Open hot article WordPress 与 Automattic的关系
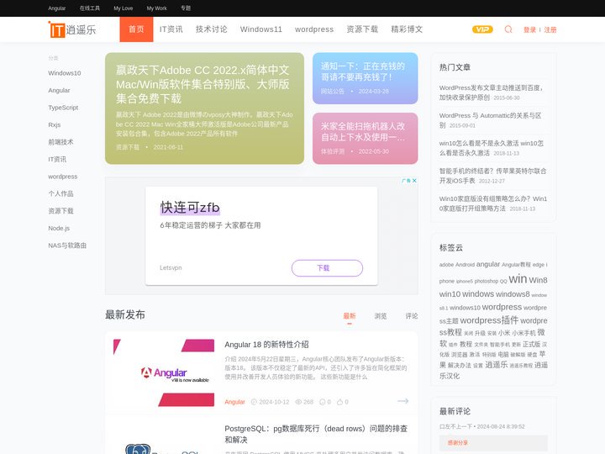The height and width of the screenshot is (454, 605). 490,120
